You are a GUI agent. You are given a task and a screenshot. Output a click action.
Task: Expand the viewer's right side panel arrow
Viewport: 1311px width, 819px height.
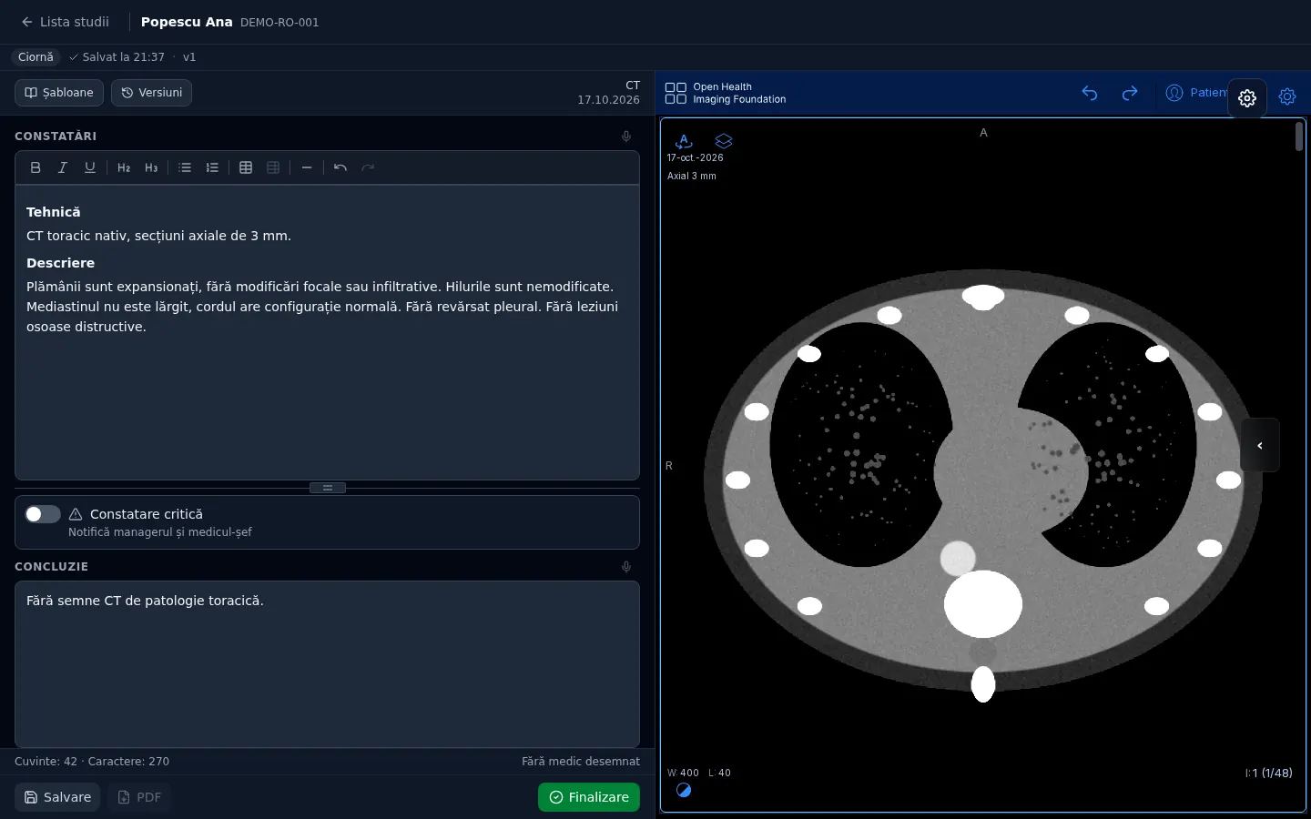click(x=1260, y=445)
